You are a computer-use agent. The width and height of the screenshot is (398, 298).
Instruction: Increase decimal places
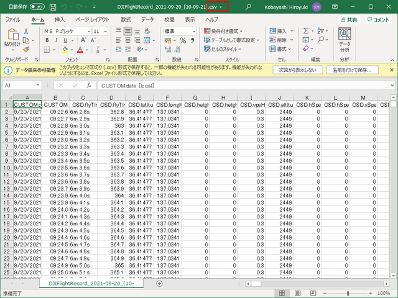167,50
